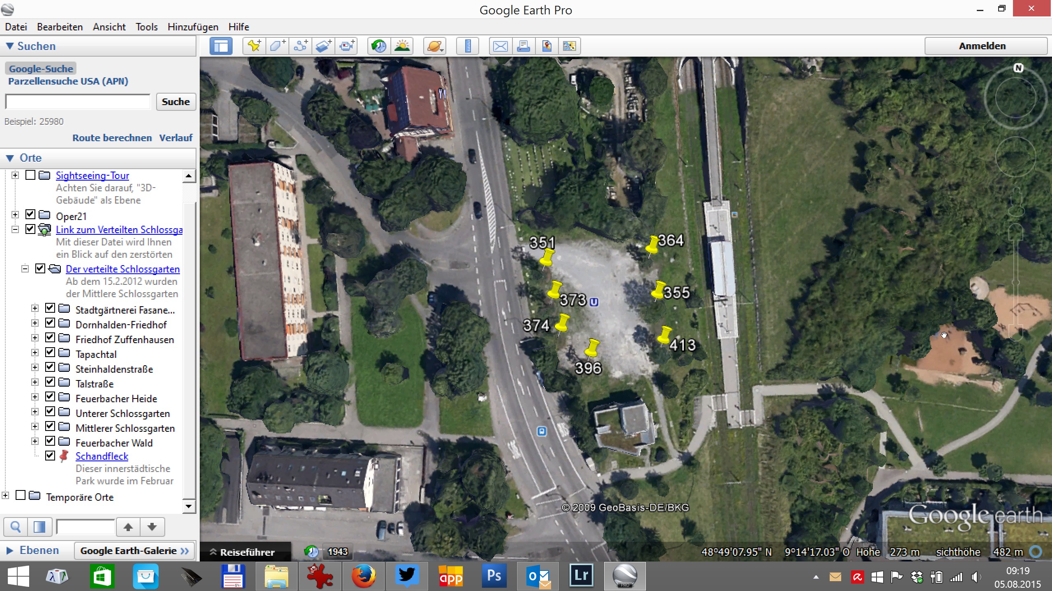Image resolution: width=1052 pixels, height=591 pixels.
Task: Toggle sunlight across the landscape icon
Action: point(402,46)
